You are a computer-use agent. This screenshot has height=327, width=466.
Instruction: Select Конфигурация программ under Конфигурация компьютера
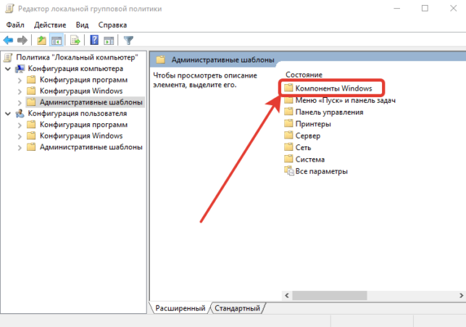click(83, 80)
